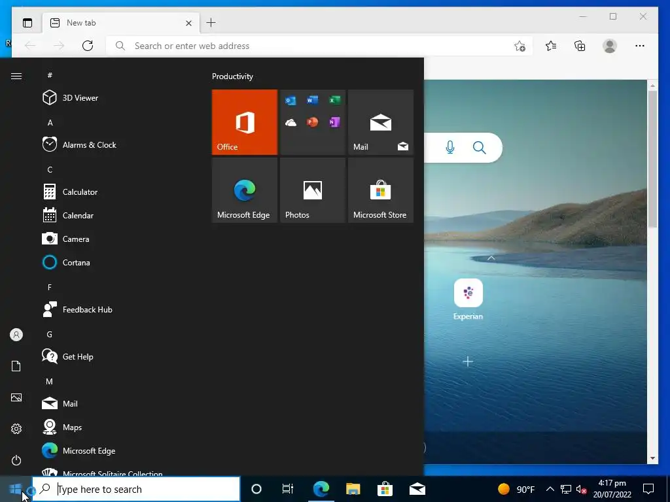Refresh the Edge page
This screenshot has width=670, height=502.
click(x=88, y=46)
